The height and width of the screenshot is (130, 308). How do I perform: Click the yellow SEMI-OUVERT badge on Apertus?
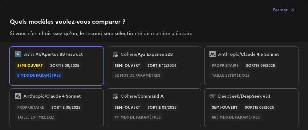point(30,65)
